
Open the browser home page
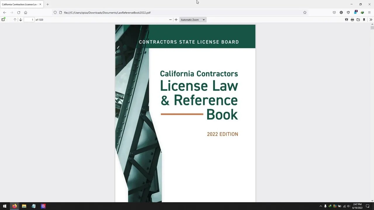pyautogui.click(x=26, y=13)
